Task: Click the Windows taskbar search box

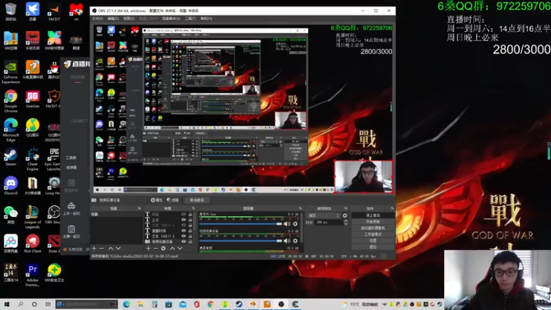Action: (x=87, y=304)
